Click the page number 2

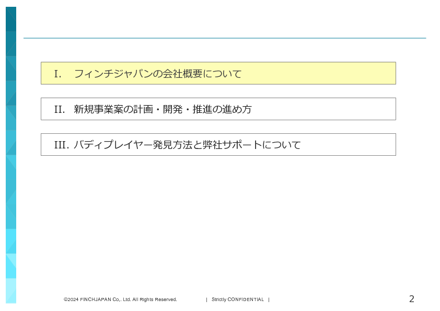pos(411,299)
